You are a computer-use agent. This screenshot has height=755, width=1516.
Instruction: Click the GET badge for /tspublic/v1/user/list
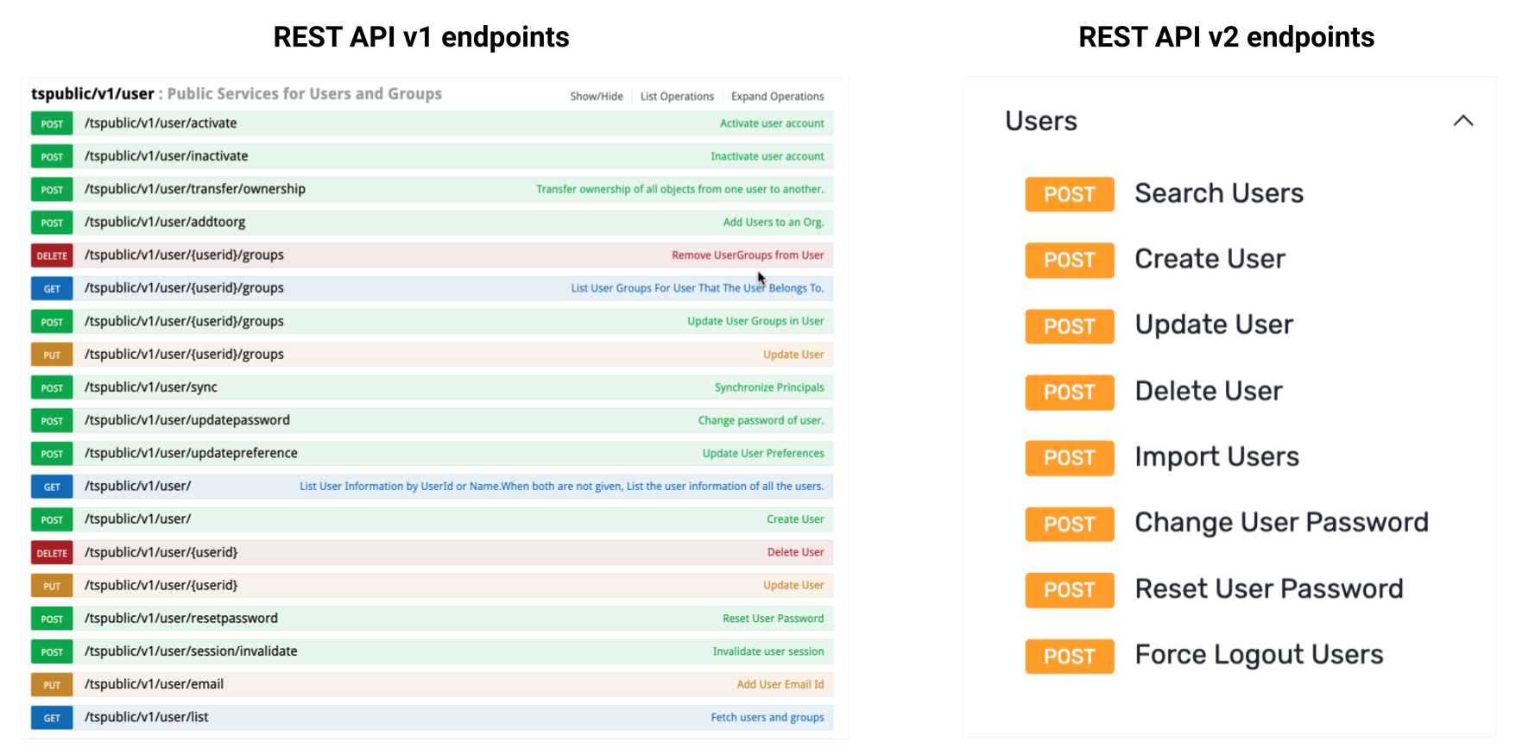click(x=52, y=718)
